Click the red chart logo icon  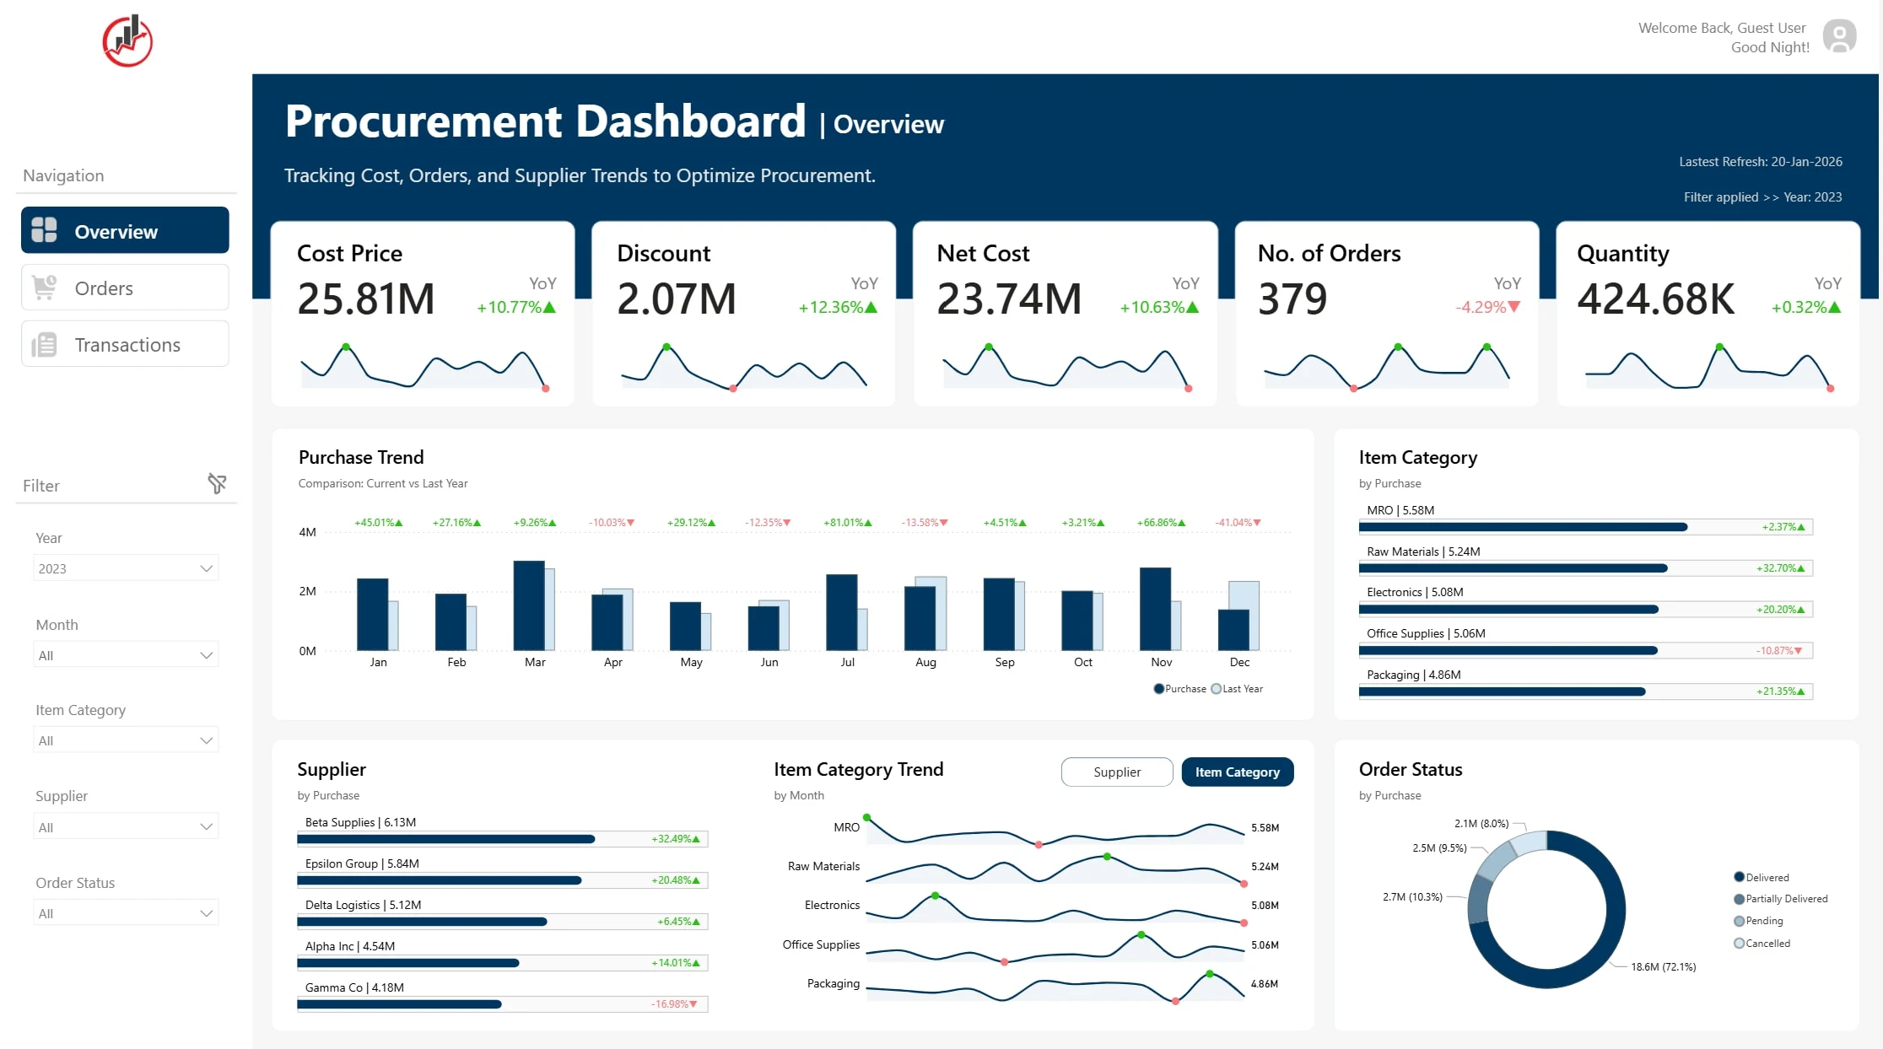pos(127,40)
